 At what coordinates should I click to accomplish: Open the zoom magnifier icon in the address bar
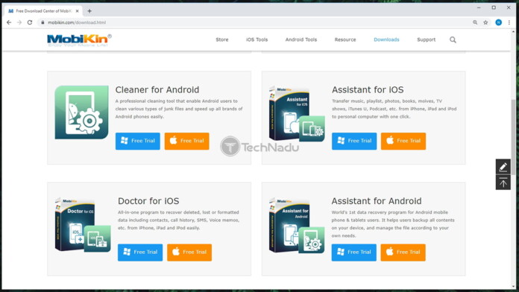(475, 22)
